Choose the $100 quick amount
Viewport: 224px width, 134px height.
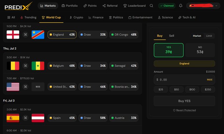(192, 90)
